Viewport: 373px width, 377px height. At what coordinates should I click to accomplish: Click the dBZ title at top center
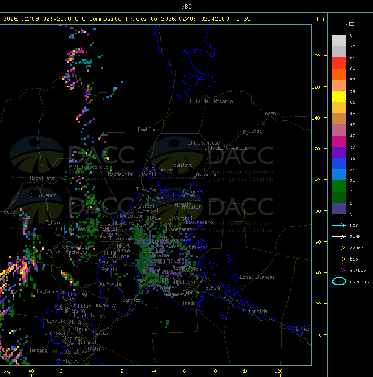(186, 7)
